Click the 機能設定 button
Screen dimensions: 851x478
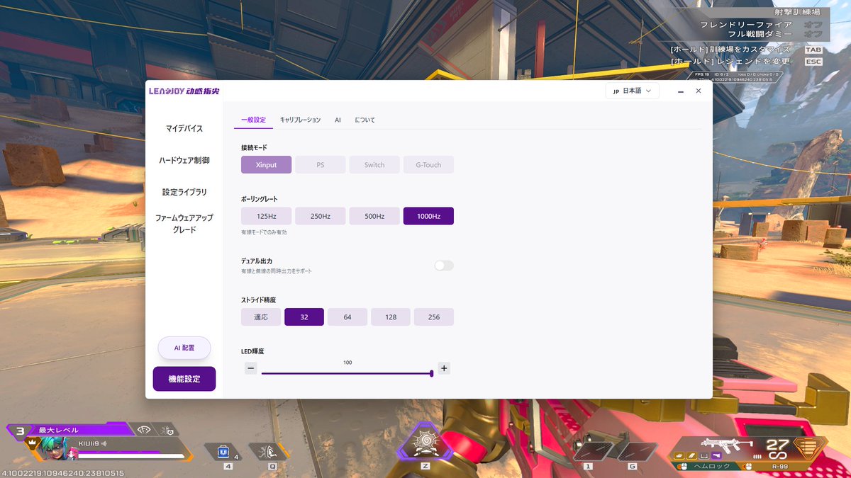click(184, 379)
